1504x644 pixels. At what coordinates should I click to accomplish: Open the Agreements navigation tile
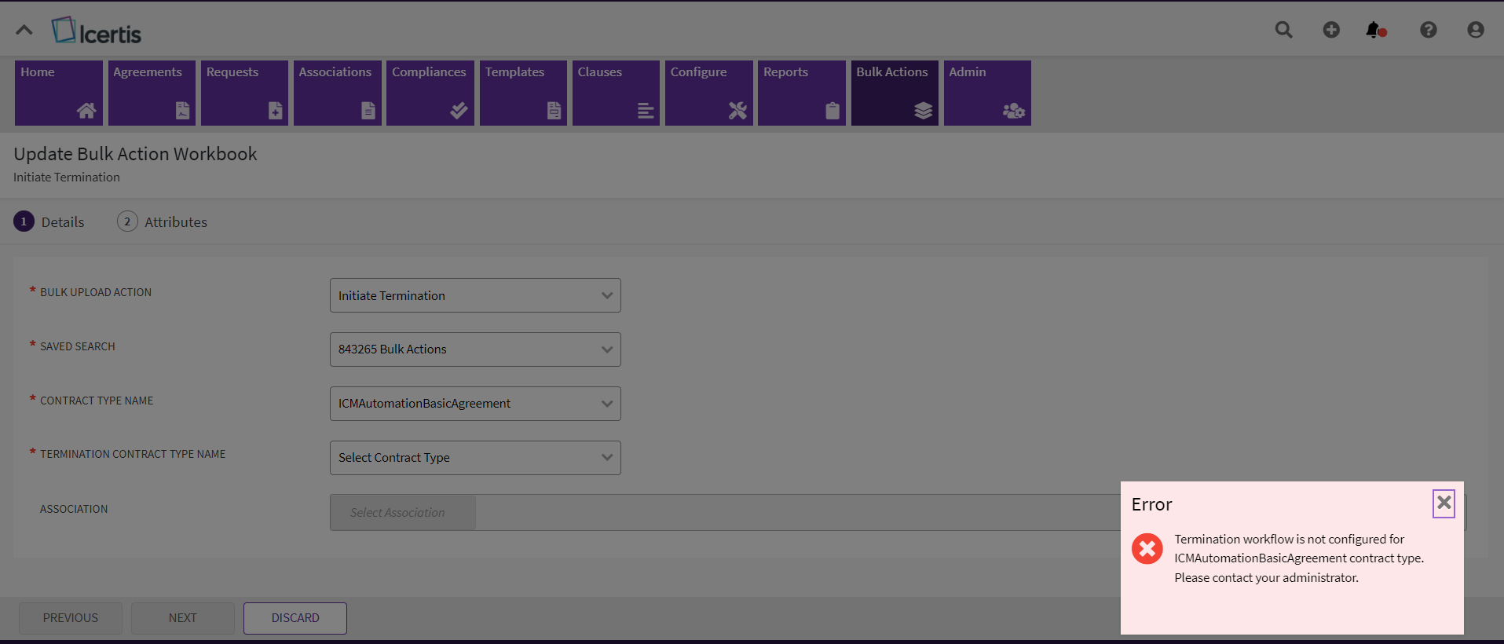click(x=152, y=93)
